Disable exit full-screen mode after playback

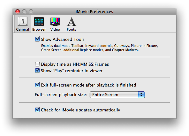click(37, 85)
